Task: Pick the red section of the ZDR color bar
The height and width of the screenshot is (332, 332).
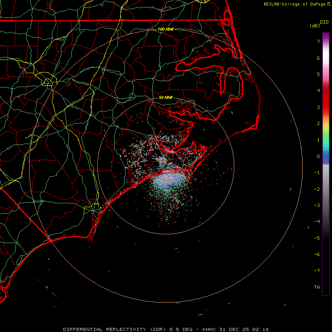Action: [325, 100]
